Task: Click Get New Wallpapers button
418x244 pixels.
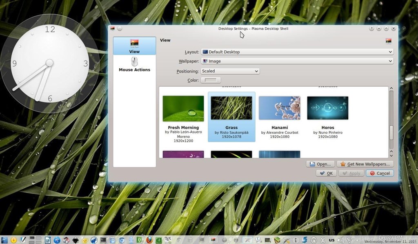Action: (365, 164)
